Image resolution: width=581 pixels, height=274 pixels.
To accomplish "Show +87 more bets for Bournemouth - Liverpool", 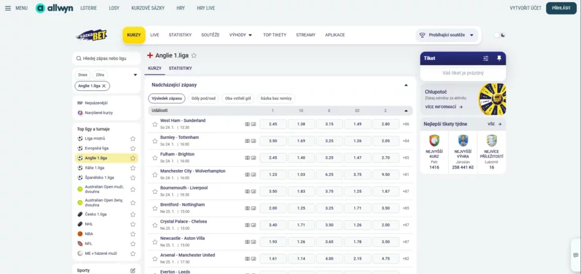I will click(x=406, y=192).
